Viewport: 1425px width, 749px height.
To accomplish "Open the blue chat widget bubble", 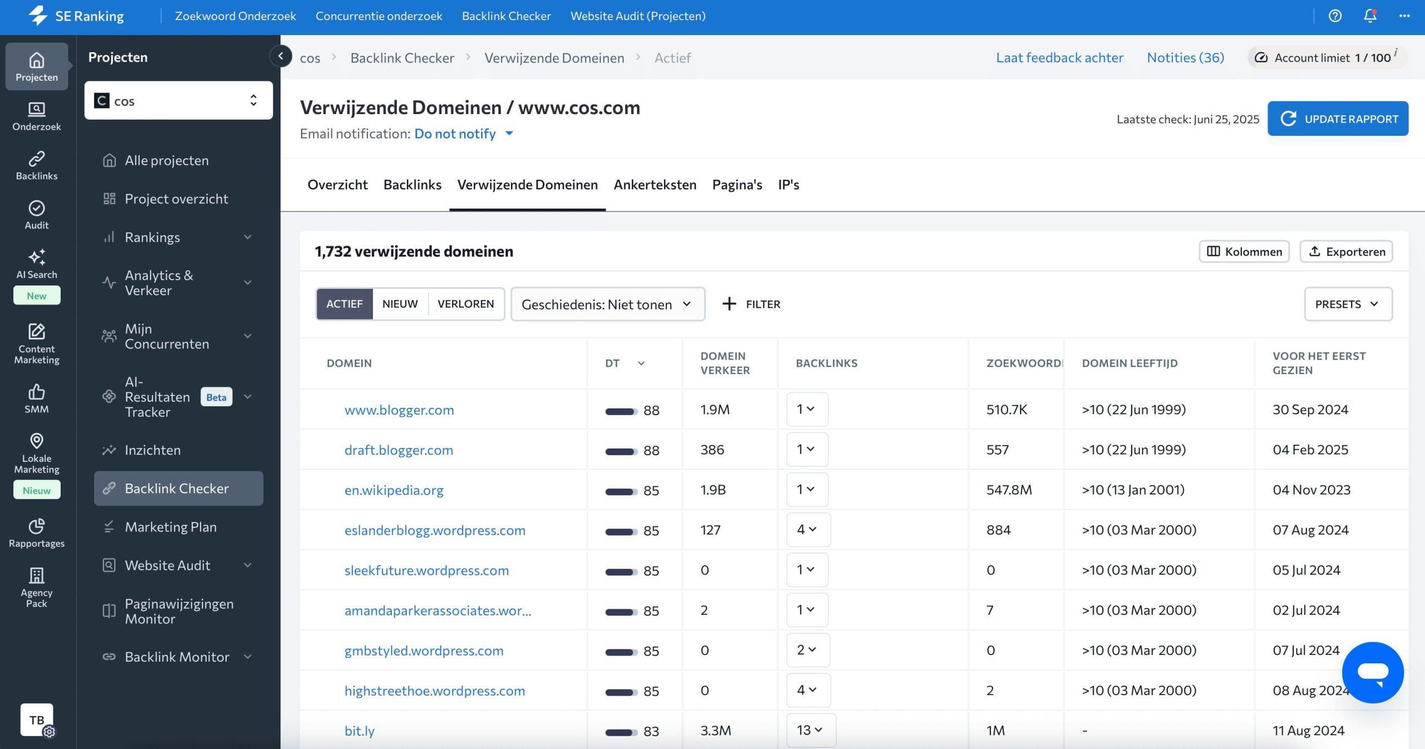I will (1373, 672).
